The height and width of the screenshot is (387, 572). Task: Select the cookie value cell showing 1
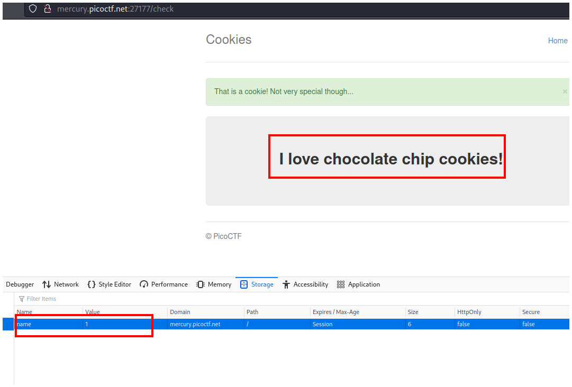point(87,324)
